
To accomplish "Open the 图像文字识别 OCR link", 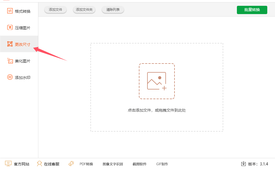I will click(x=113, y=164).
